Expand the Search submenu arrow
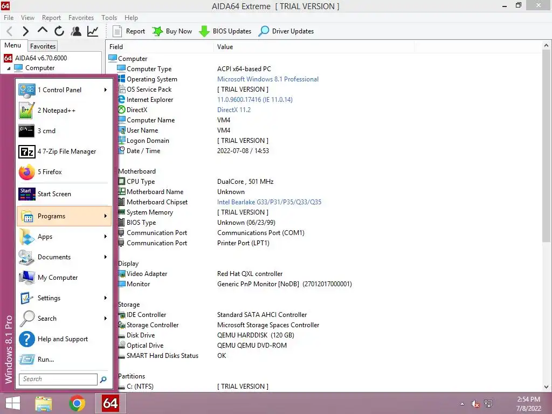Image resolution: width=552 pixels, height=414 pixels. pyautogui.click(x=105, y=318)
